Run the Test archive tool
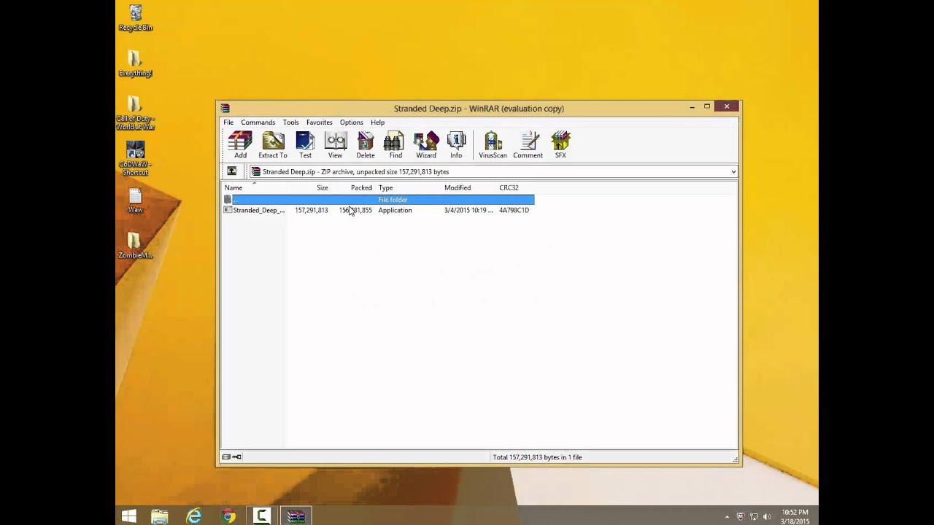This screenshot has height=525, width=934. (x=305, y=145)
